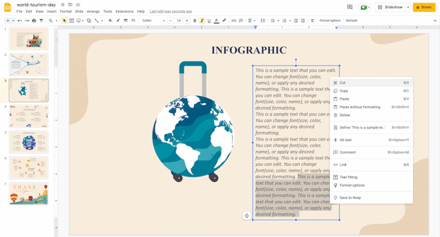Open the bulleted list options arrow
This screenshot has height=237, width=440.
tap(278, 21)
